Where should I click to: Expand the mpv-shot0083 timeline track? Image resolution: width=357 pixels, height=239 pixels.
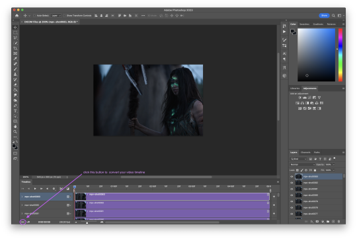(22, 197)
